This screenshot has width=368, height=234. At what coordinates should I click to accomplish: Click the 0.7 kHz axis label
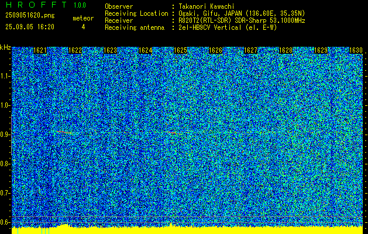click(x=5, y=193)
